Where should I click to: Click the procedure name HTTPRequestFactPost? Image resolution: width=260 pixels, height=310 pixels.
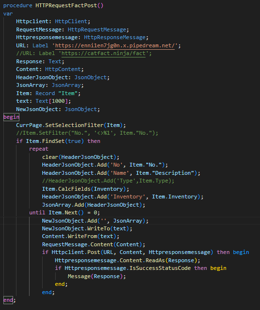pyautogui.click(x=66, y=5)
